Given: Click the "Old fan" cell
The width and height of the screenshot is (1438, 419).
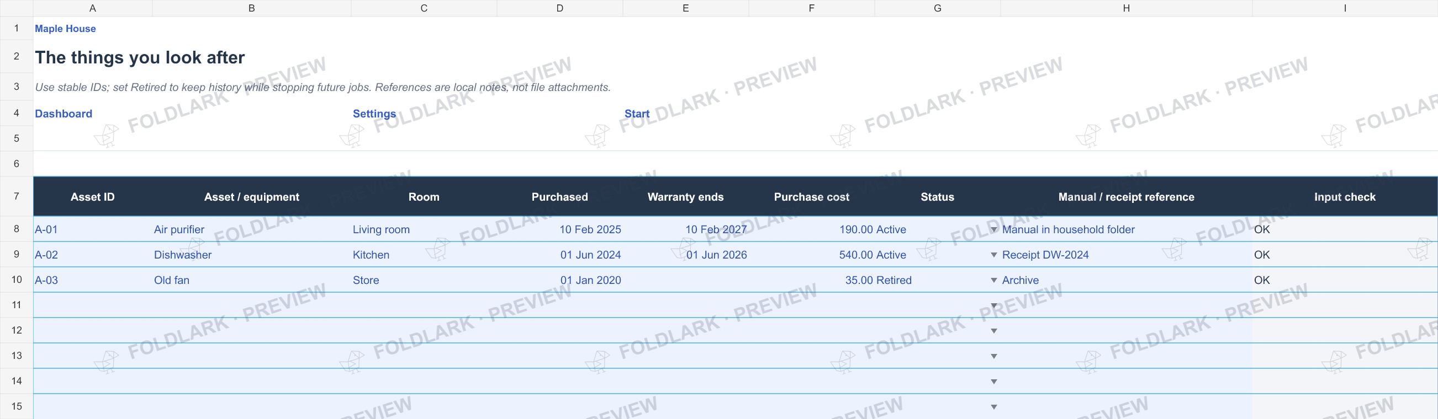Looking at the screenshot, I should 252,280.
